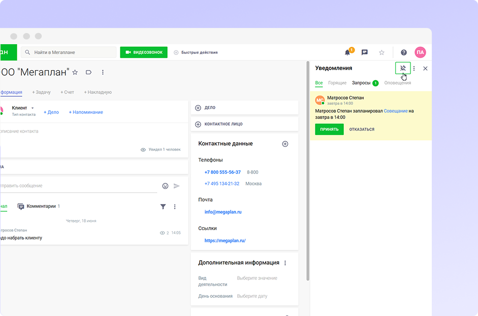Open the comments filter funnel icon
This screenshot has width=478, height=316.
pyautogui.click(x=163, y=206)
